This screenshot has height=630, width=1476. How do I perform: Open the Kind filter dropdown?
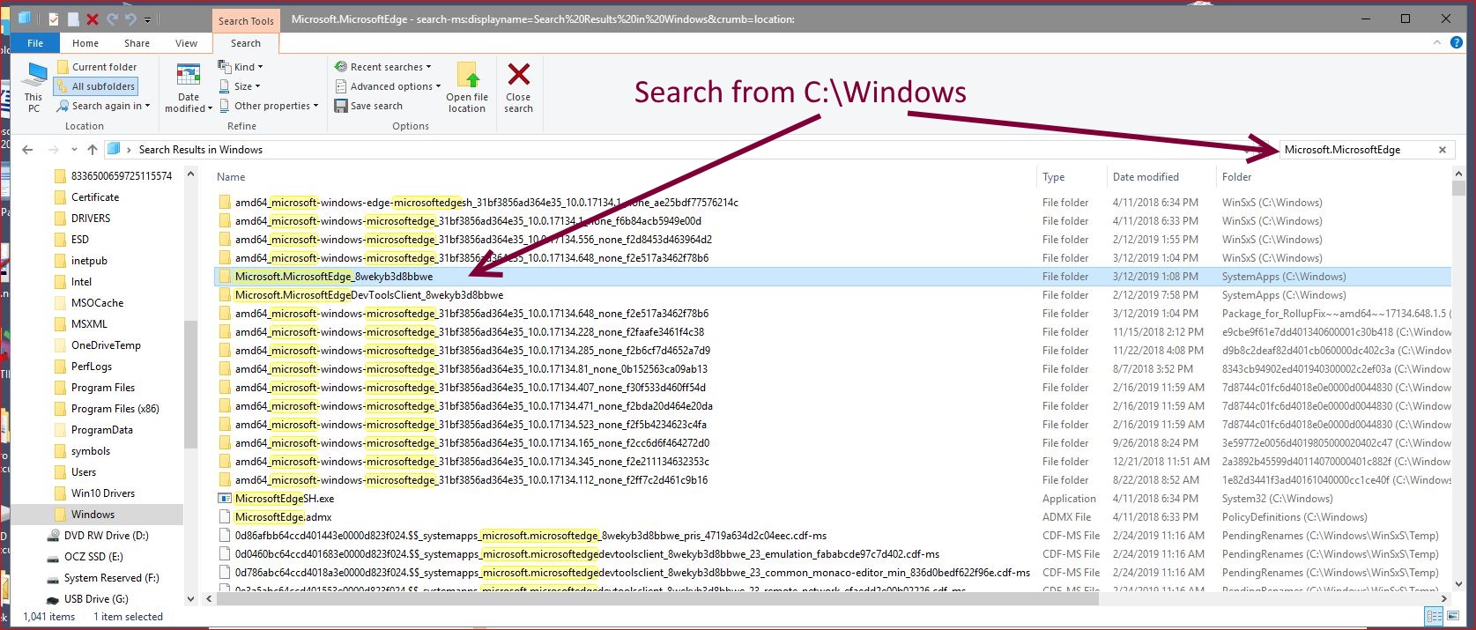241,67
